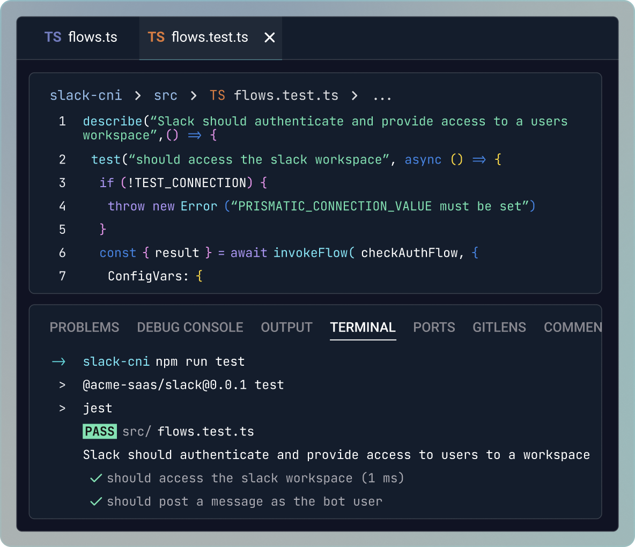
Task: Click the TS icon on flows.test.ts tab
Action: pyautogui.click(x=156, y=37)
